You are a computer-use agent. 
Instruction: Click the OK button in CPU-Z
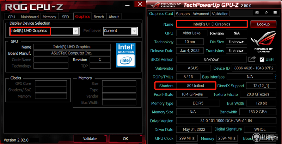coord(125,139)
